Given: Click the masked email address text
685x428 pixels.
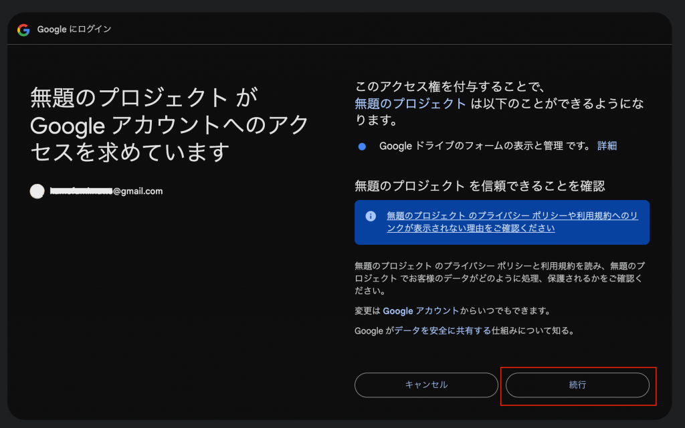Looking at the screenshot, I should click(x=107, y=191).
